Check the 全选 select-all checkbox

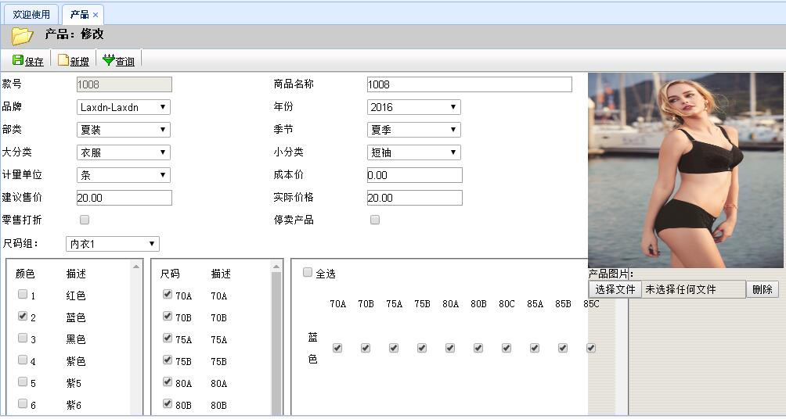(308, 273)
